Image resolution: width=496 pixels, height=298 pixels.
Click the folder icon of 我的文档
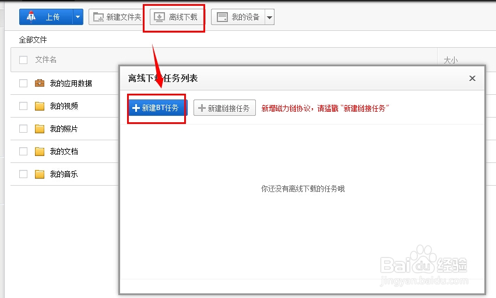pyautogui.click(x=40, y=151)
